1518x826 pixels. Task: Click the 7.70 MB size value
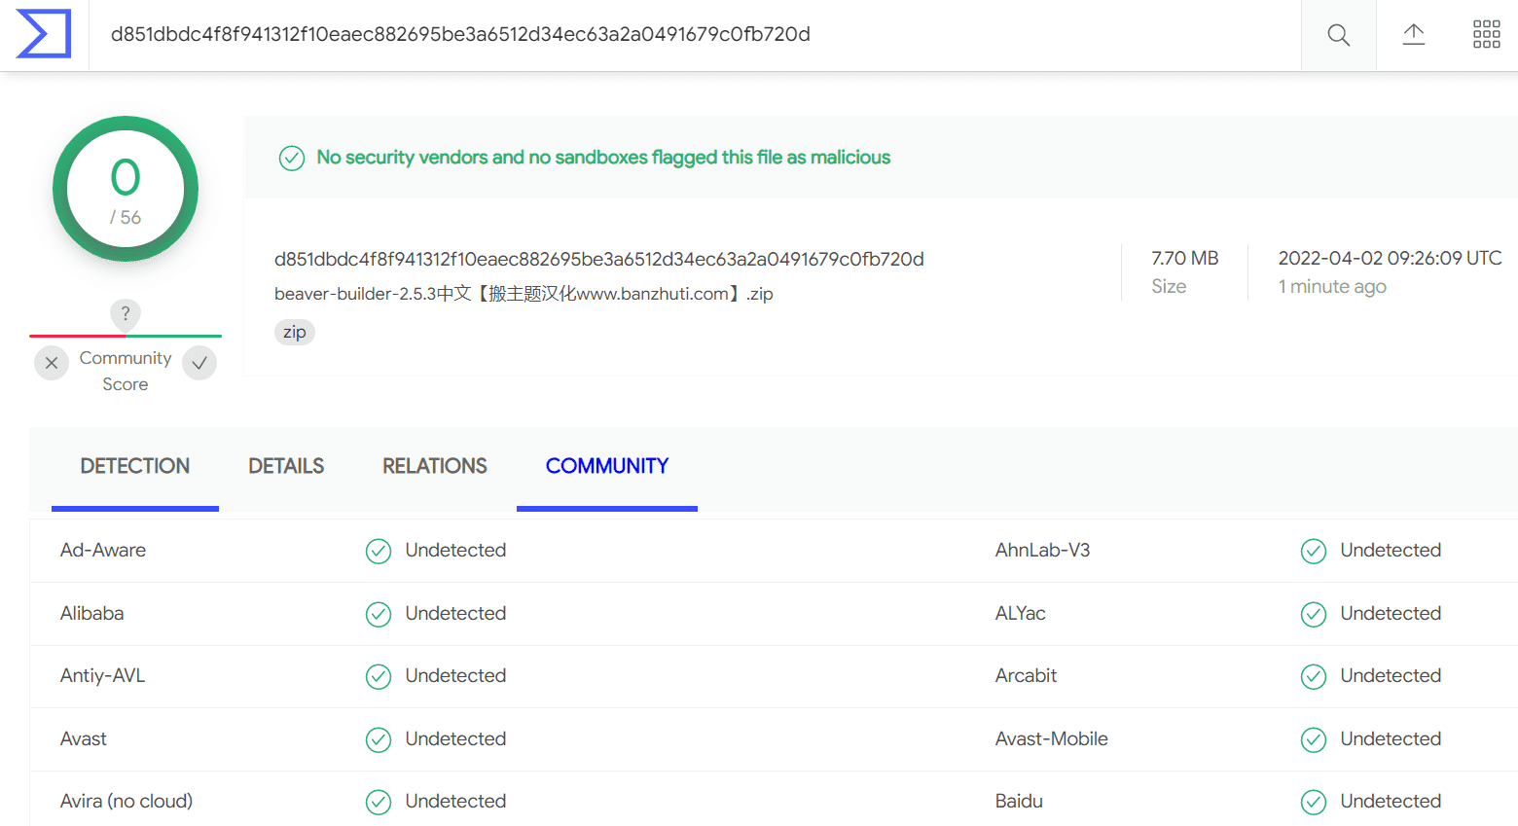click(1185, 258)
